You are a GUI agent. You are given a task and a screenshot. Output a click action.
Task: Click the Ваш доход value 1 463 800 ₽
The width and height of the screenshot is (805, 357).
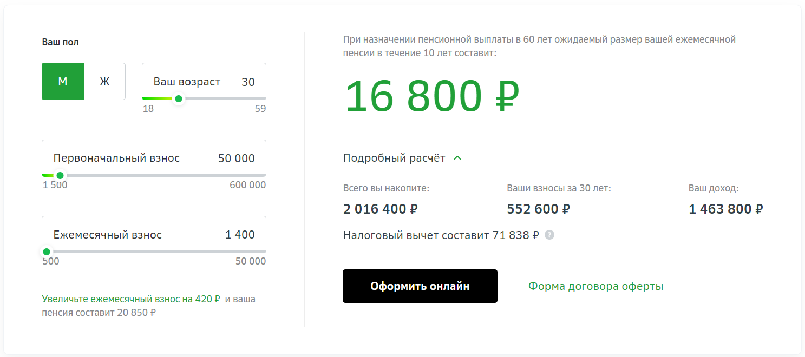(725, 208)
